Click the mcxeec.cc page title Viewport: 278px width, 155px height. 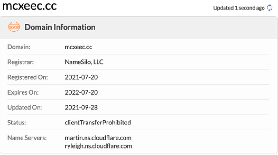click(30, 6)
